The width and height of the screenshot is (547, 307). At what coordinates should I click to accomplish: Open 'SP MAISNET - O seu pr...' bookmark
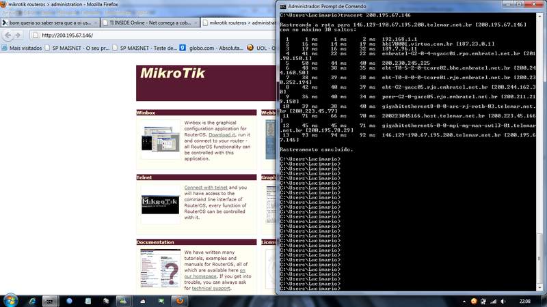pos(77,48)
